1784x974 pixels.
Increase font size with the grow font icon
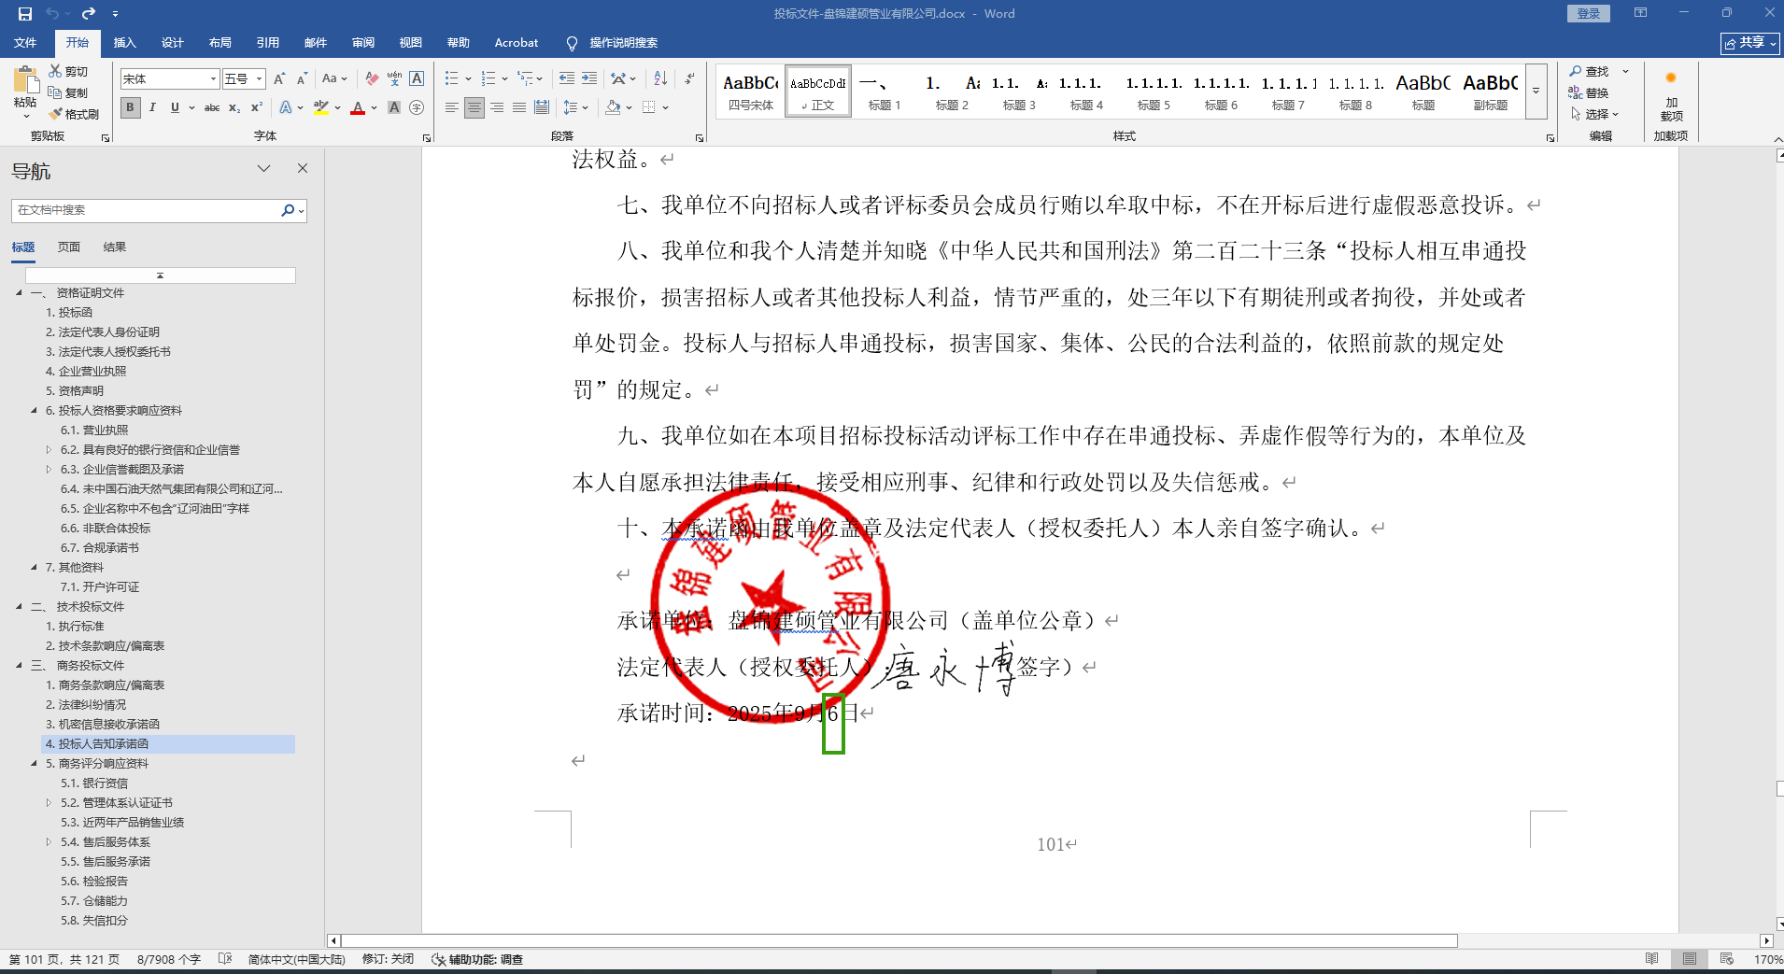coord(279,79)
